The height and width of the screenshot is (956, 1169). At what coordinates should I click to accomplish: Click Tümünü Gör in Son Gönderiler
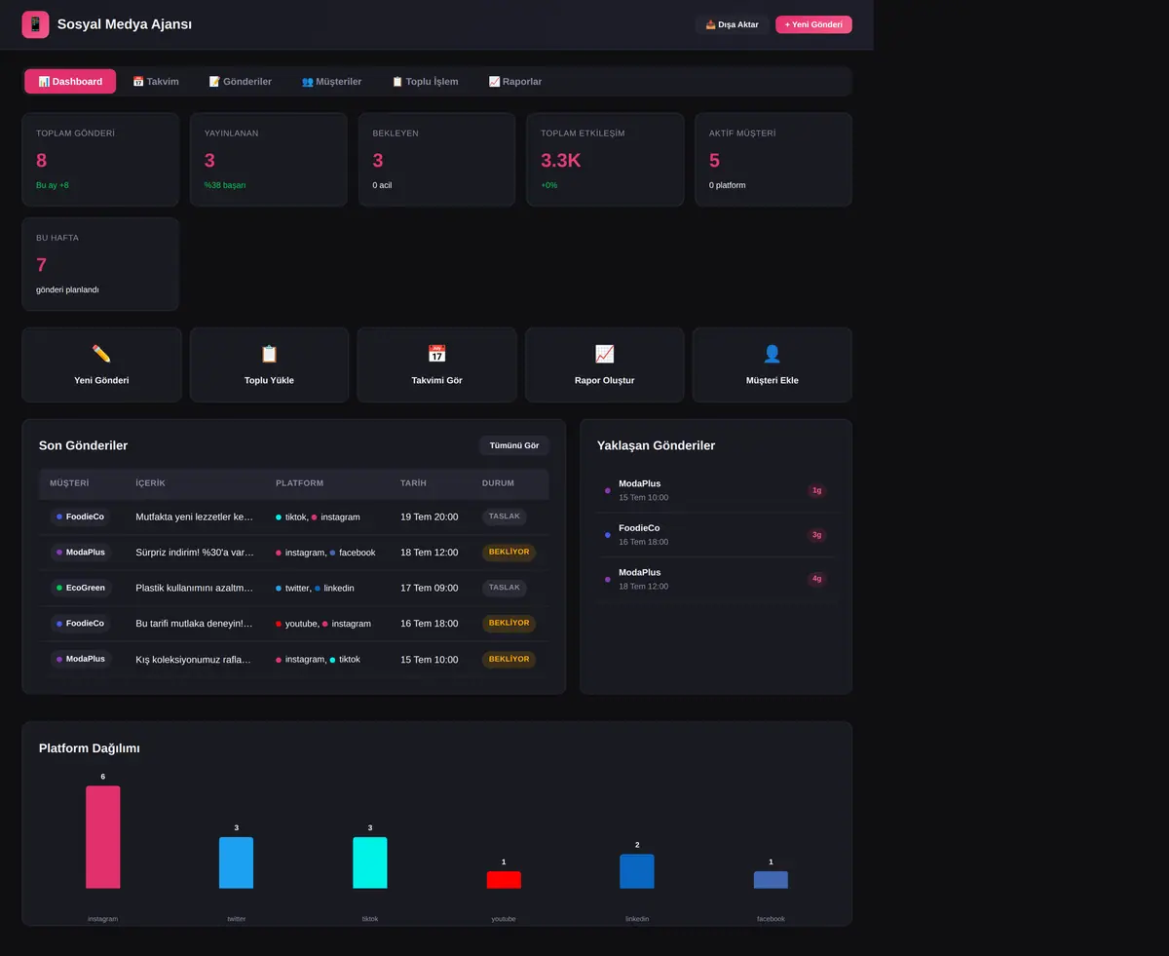tap(514, 445)
